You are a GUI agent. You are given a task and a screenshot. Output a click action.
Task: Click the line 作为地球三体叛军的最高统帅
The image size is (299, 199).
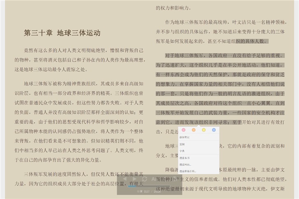[x=225, y=22]
